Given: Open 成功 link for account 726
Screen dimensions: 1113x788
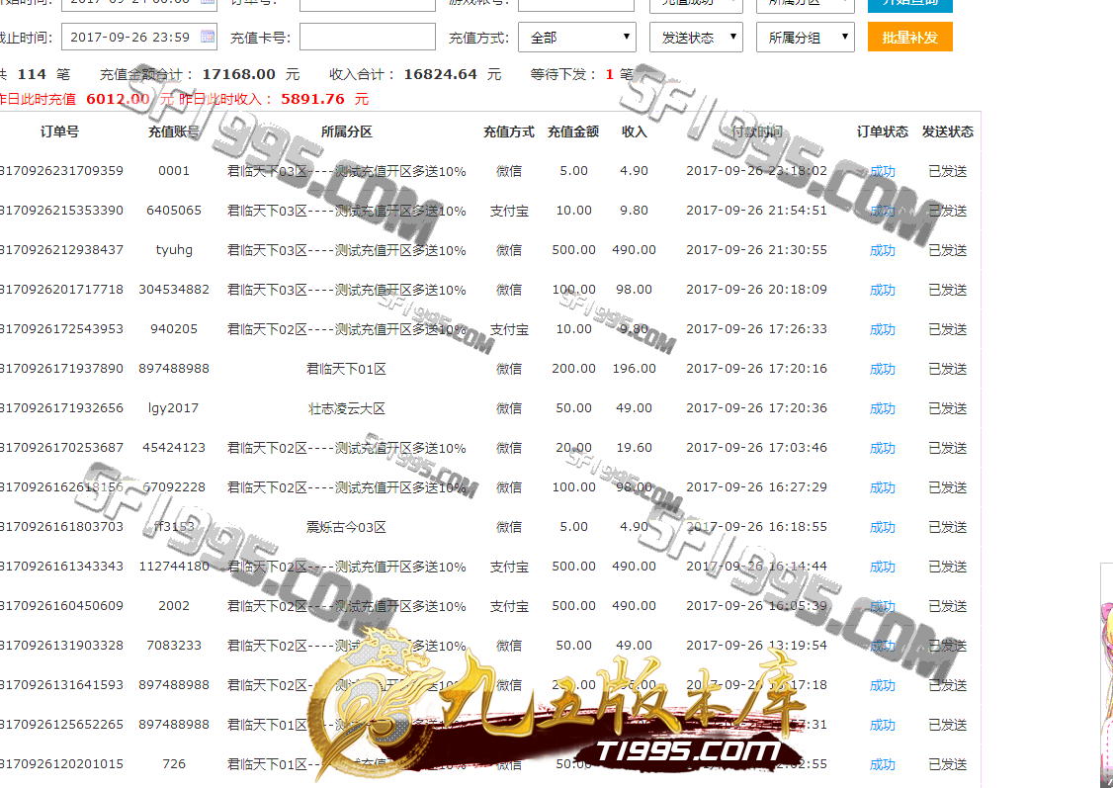Looking at the screenshot, I should (883, 764).
